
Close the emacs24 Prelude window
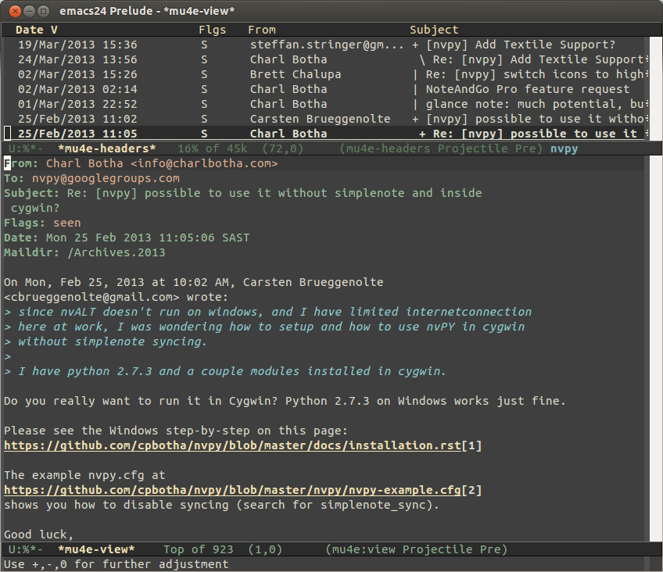[x=15, y=11]
